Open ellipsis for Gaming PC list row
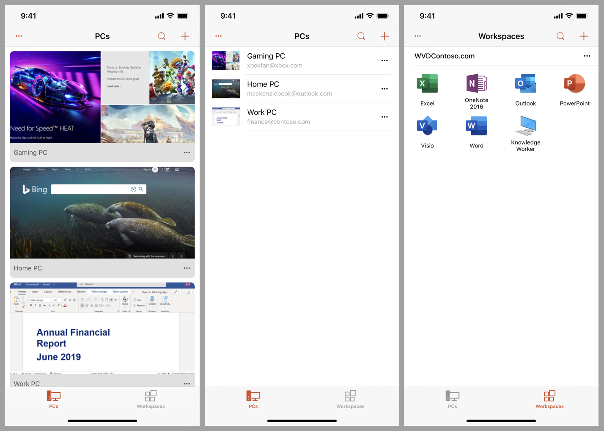 pos(384,61)
